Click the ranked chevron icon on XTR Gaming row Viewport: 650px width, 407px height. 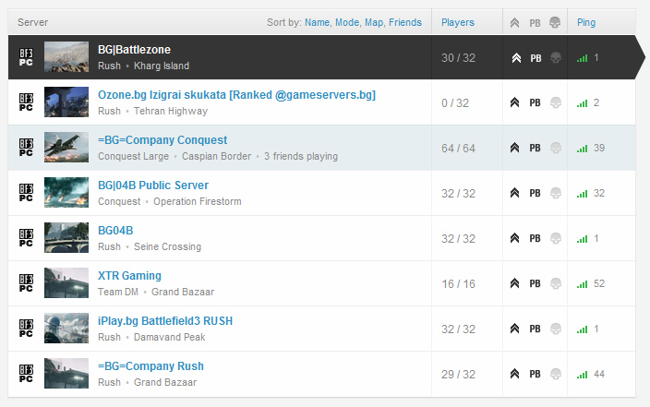click(x=515, y=283)
